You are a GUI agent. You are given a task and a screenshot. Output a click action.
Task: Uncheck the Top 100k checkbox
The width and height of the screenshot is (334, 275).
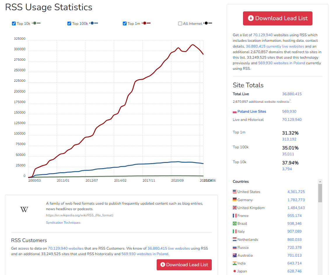(x=69, y=23)
